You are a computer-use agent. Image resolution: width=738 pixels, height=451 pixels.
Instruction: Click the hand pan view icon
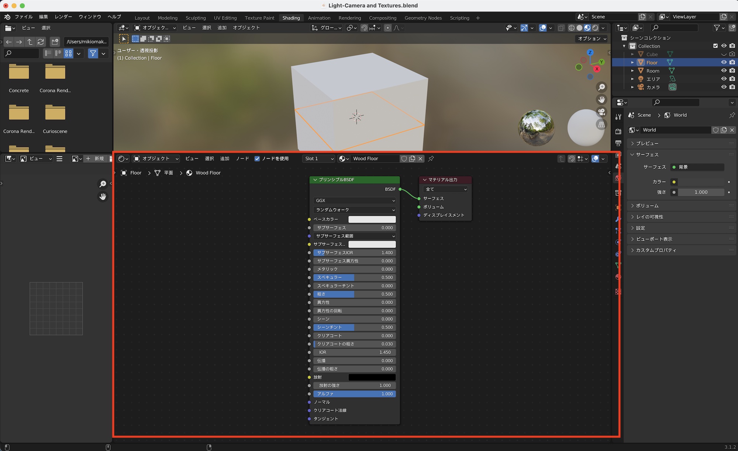601,99
